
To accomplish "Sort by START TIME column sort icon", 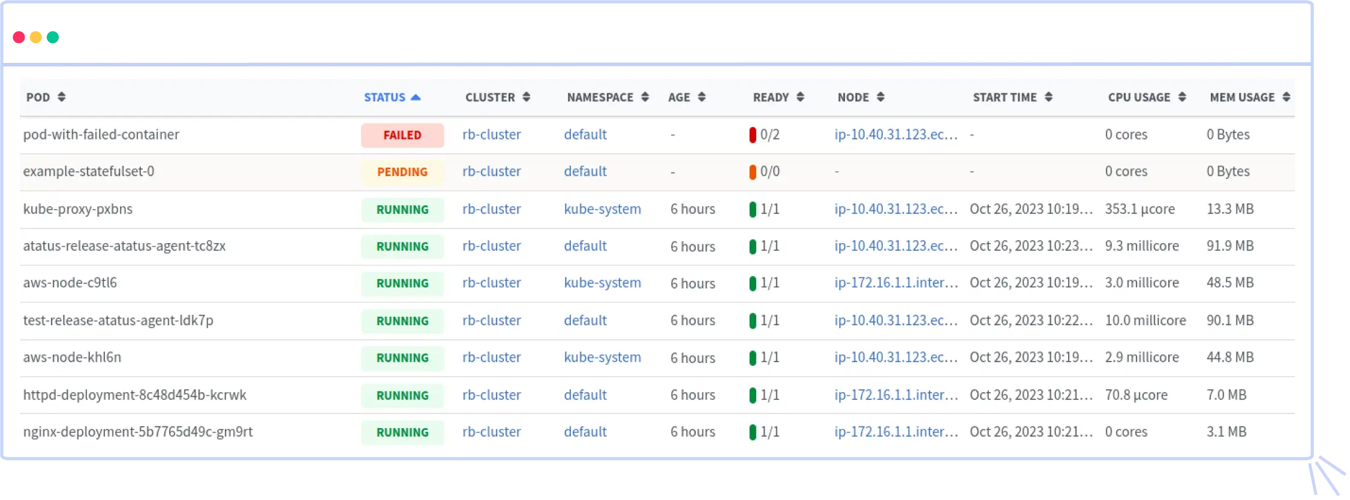I will pyautogui.click(x=1049, y=97).
